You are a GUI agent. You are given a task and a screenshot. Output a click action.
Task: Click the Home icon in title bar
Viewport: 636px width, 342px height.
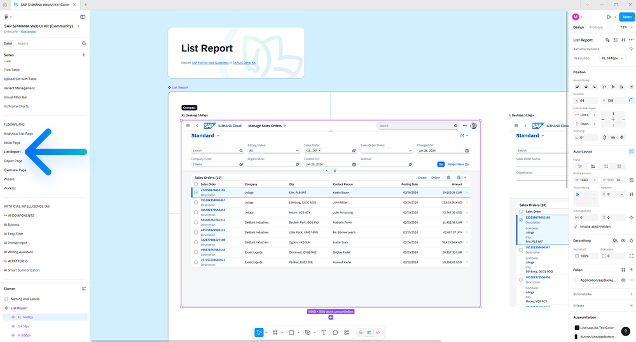5,5
